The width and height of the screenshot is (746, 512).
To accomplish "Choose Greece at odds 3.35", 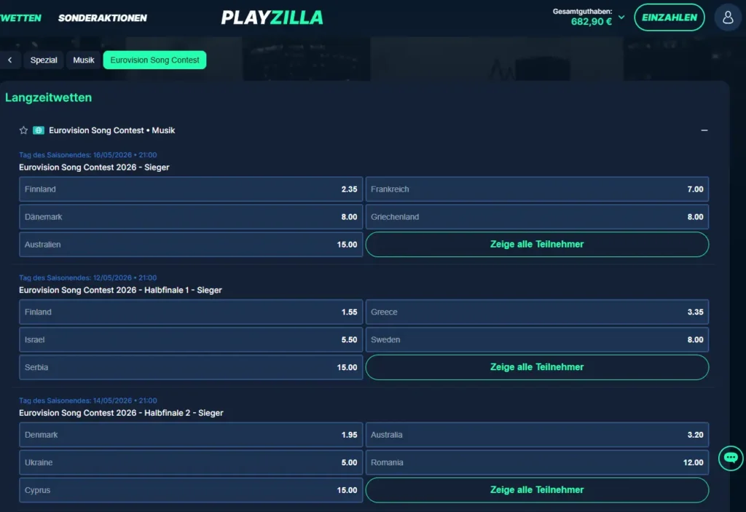I will (537, 312).
